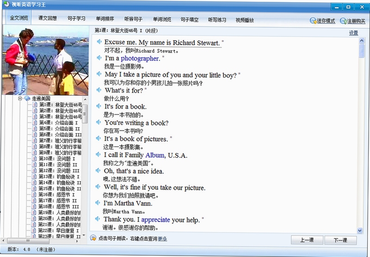
Task: Play audio for 'Thank you. I appreciate your help.'
Action: tap(98, 219)
